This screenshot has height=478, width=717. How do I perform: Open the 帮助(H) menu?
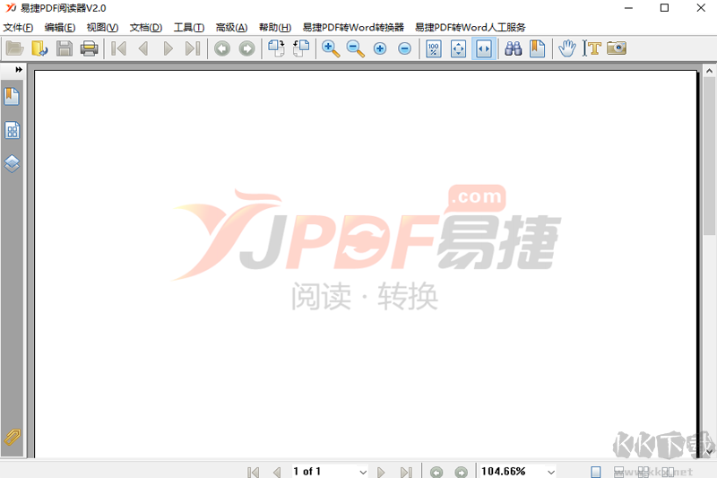[x=275, y=28]
